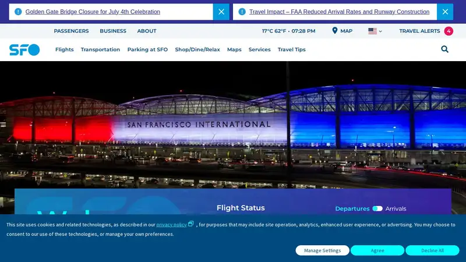466x262 pixels.
Task: Click the temperature and time display
Action: [288, 31]
